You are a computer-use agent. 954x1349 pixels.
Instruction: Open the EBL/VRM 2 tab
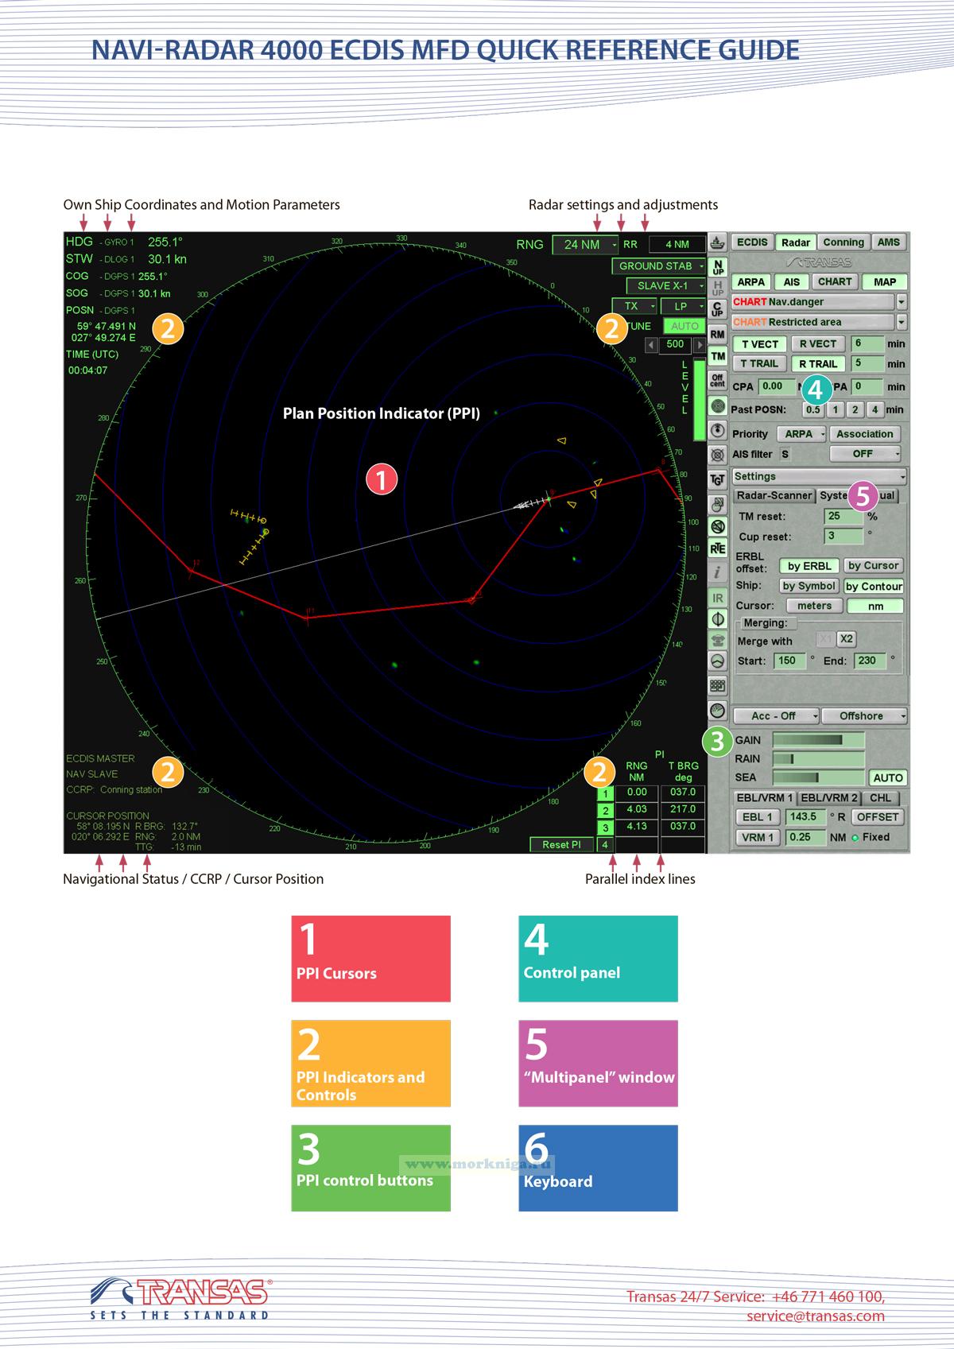click(828, 798)
